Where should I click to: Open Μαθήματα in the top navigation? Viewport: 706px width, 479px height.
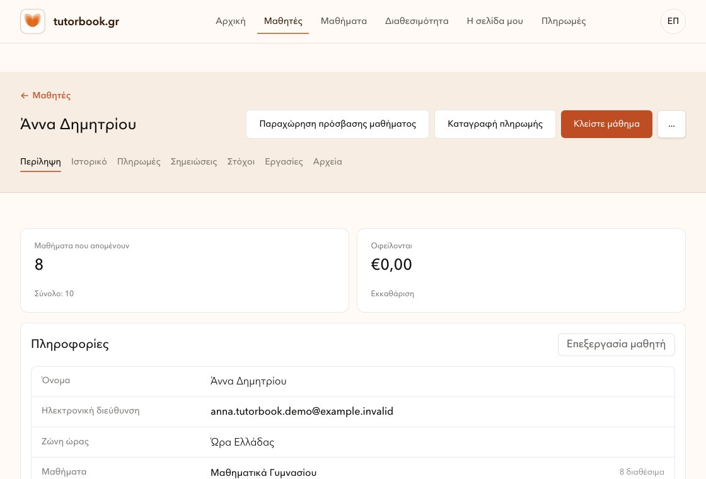point(344,21)
